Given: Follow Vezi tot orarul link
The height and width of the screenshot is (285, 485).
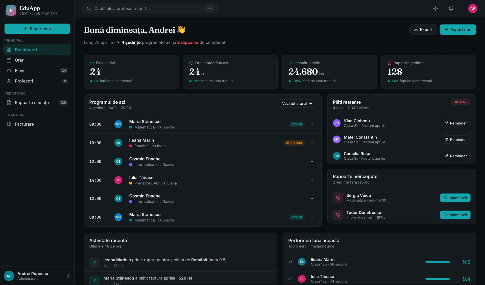Looking at the screenshot, I should [x=297, y=104].
